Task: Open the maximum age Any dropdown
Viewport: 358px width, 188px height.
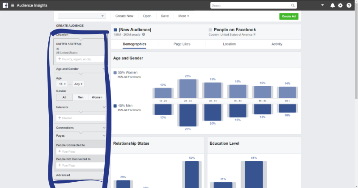Action: tap(78, 84)
